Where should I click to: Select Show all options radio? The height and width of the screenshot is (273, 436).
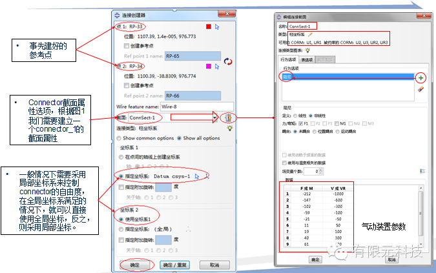179,138
